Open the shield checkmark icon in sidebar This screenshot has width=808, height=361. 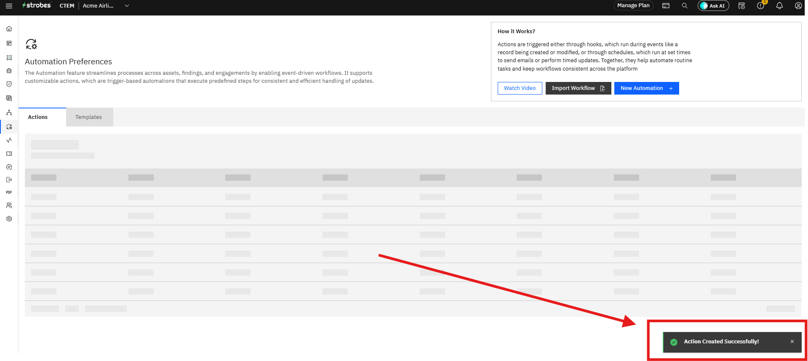coord(9,84)
